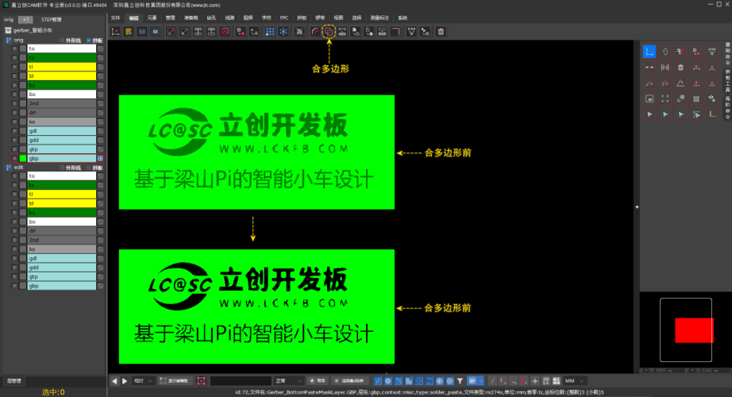
Task: Click the right arrow next icon in bottom toolbar
Action: click(x=125, y=381)
